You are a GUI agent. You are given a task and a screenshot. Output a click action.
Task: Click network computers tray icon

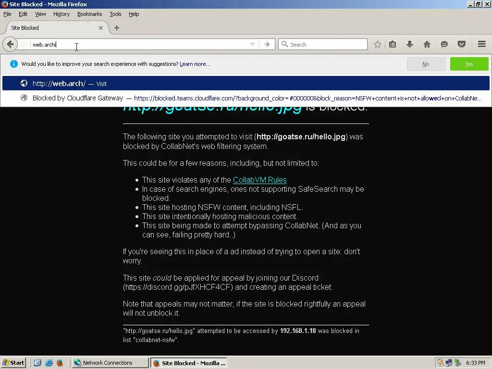[449, 363]
